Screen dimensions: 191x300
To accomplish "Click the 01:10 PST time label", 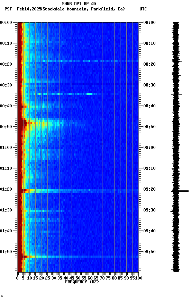I will point(6,168).
